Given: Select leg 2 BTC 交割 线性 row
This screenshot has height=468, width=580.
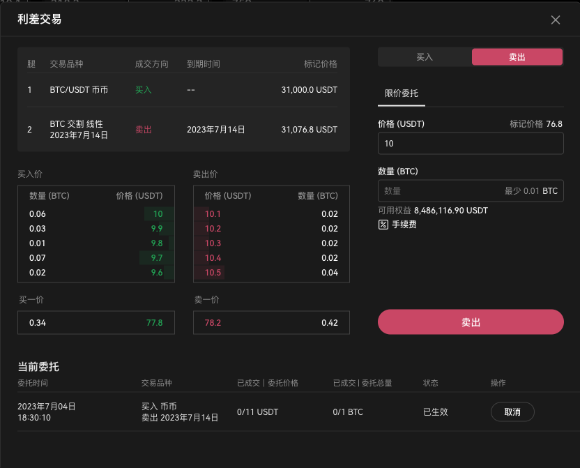Looking at the screenshot, I should pos(183,130).
